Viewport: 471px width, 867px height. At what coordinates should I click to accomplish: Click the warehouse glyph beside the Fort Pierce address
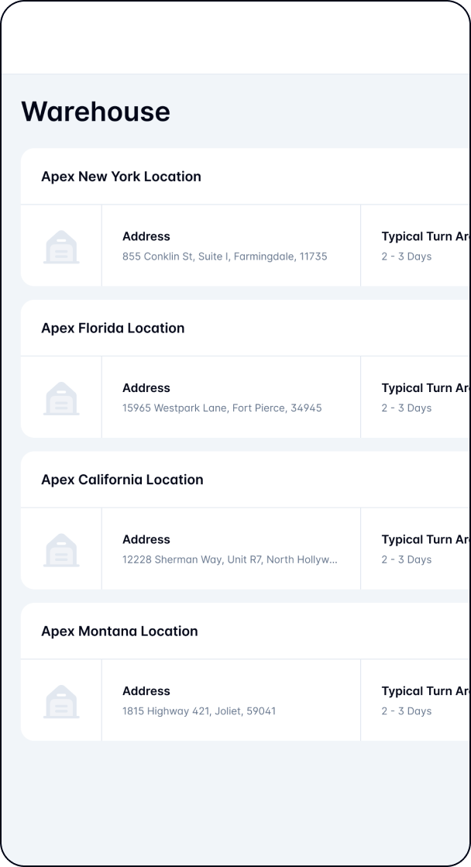click(x=61, y=397)
